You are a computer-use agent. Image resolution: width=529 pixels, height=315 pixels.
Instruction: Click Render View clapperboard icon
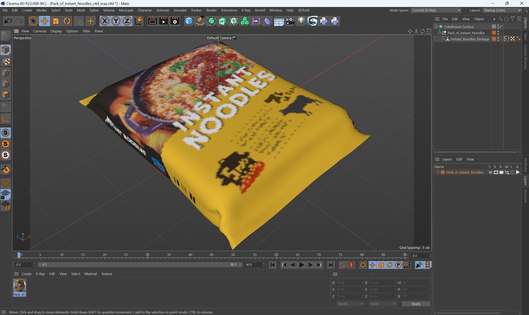pyautogui.click(x=152, y=21)
